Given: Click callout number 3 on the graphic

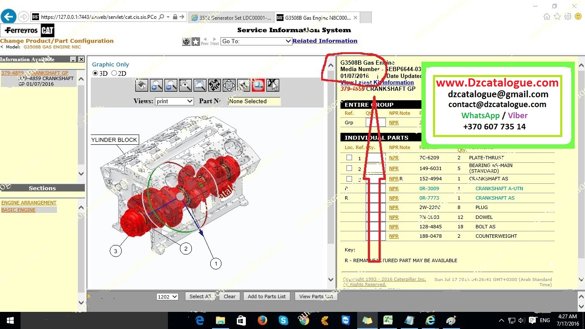Looking at the screenshot, I should (116, 251).
